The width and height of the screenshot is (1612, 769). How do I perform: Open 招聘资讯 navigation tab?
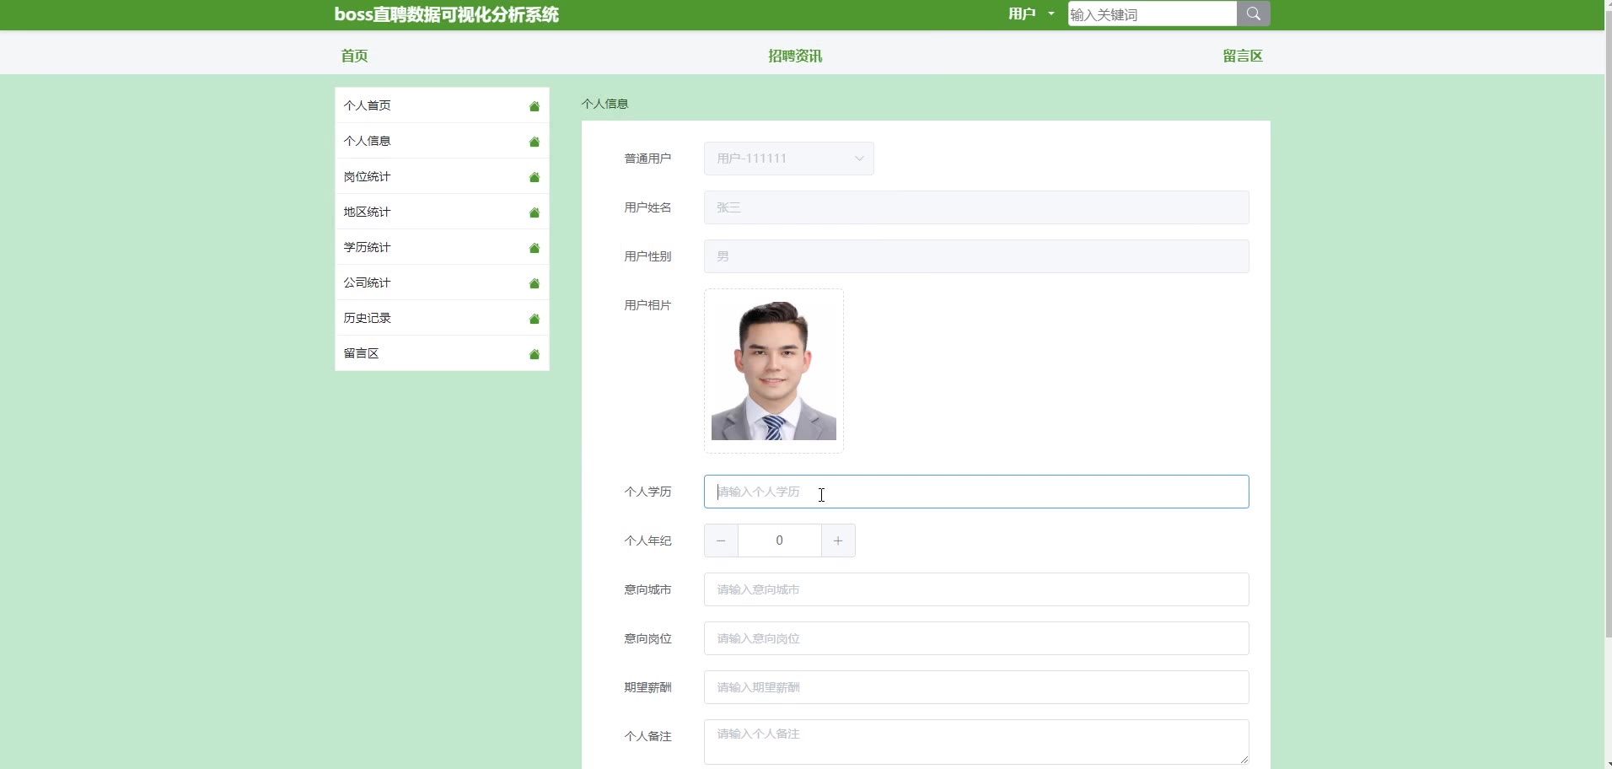pos(794,56)
